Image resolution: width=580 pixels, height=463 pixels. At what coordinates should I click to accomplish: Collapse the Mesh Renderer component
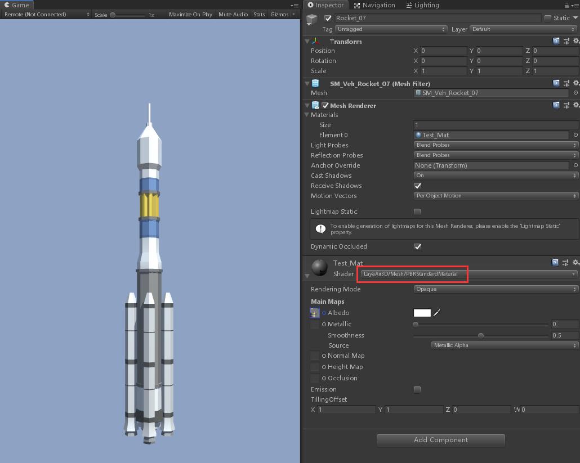coord(307,105)
